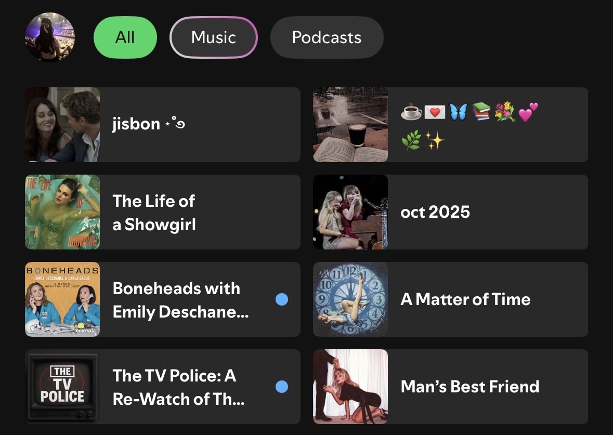This screenshot has height=435, width=613.
Task: Select Man's Best Friend title
Action: pos(470,387)
